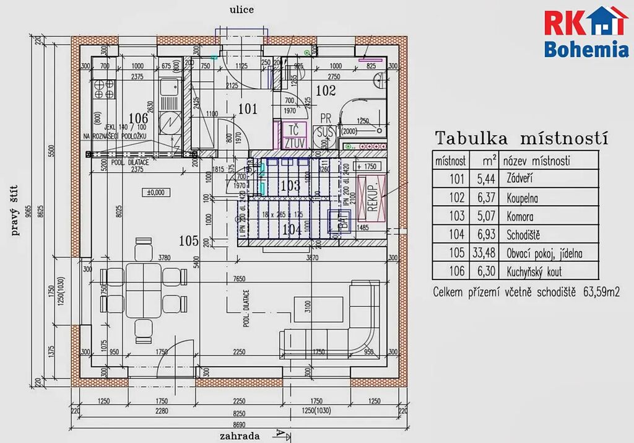The width and height of the screenshot is (634, 443).
Task: Select the Zádveří row in room table
Action: (x=515, y=180)
